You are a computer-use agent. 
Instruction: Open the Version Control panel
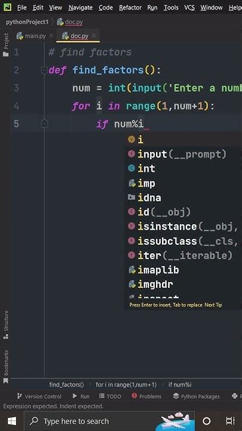pyautogui.click(x=39, y=396)
